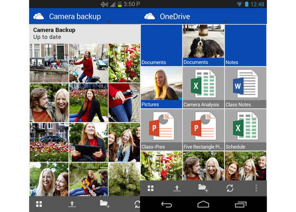Tap the grid view icon in OneDrive toolbar
The image size is (296, 212).
tap(151, 188)
